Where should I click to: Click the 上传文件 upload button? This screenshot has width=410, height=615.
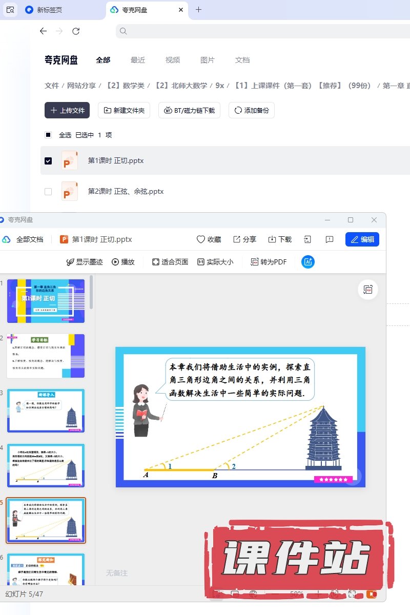[67, 110]
